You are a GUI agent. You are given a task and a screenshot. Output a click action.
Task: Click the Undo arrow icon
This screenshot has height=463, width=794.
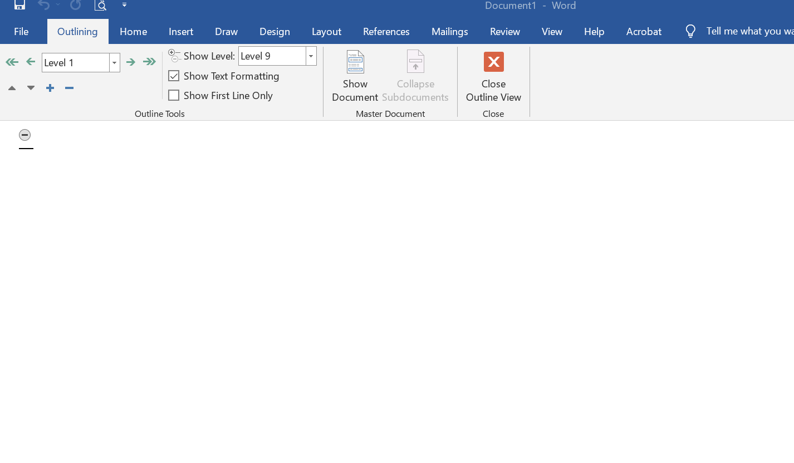point(43,5)
